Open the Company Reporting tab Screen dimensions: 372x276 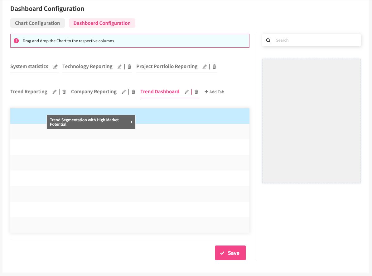(x=94, y=92)
